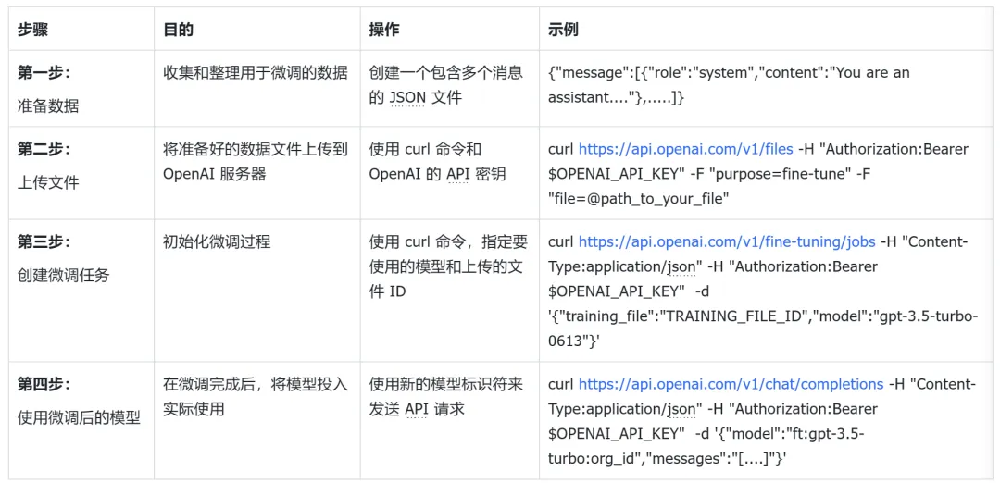Open the chat/completions API link
Screen dimensions: 1000x483
(731, 384)
